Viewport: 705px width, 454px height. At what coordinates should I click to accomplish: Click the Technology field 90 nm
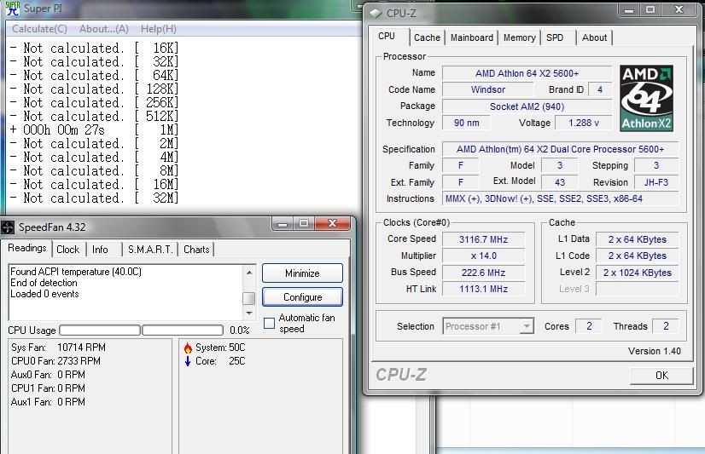pyautogui.click(x=466, y=123)
